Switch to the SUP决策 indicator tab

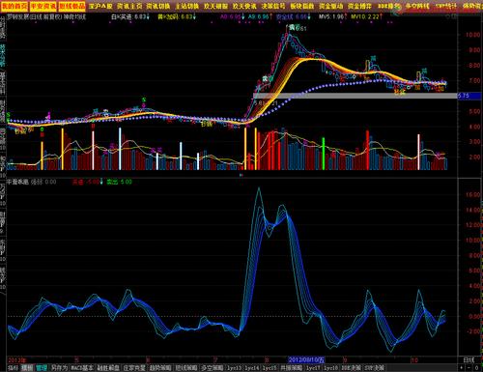click(375, 368)
